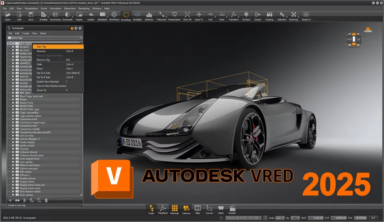Click the Show All icon
The width and height of the screenshot is (384, 222).
(187, 15)
